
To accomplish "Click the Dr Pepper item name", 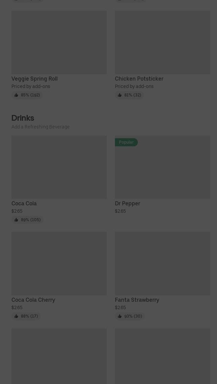I will click(127, 204).
